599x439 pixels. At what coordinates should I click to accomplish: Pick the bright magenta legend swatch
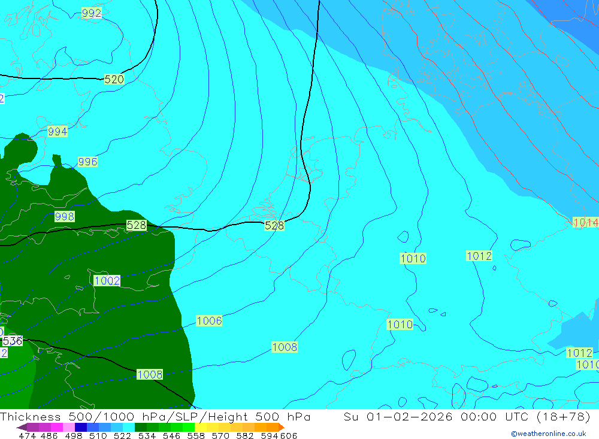[x=57, y=427]
